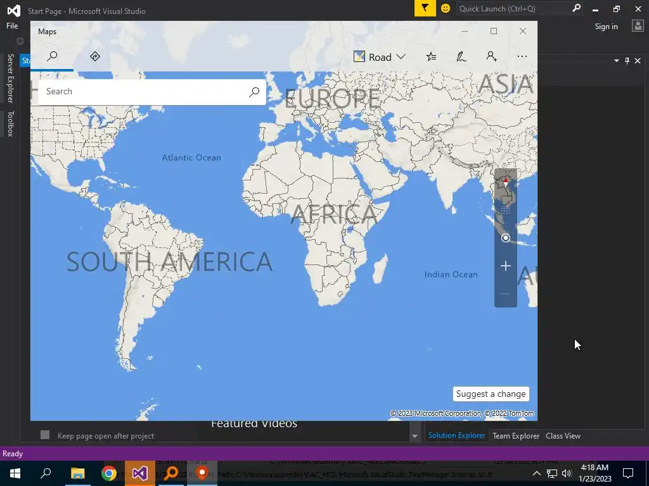Open the Windows Ink toolbar in Maps

coord(461,56)
